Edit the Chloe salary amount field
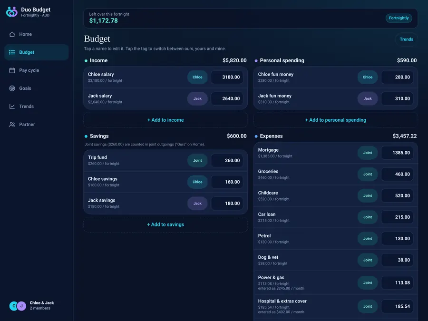Viewport: 428px width, 321px height. click(x=227, y=77)
